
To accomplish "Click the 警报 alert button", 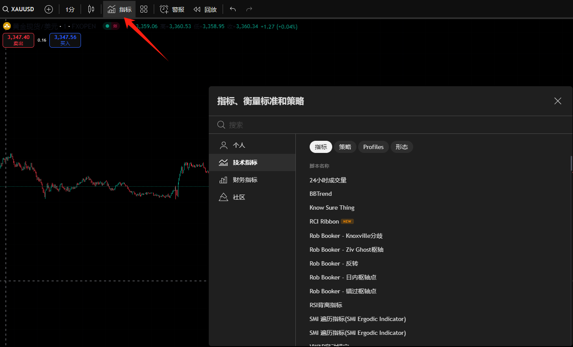I will [x=172, y=9].
